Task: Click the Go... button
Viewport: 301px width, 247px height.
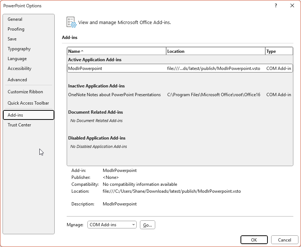Action: [x=147, y=225]
